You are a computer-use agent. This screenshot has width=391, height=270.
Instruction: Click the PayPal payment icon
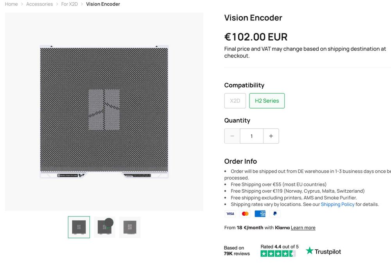[x=275, y=214]
